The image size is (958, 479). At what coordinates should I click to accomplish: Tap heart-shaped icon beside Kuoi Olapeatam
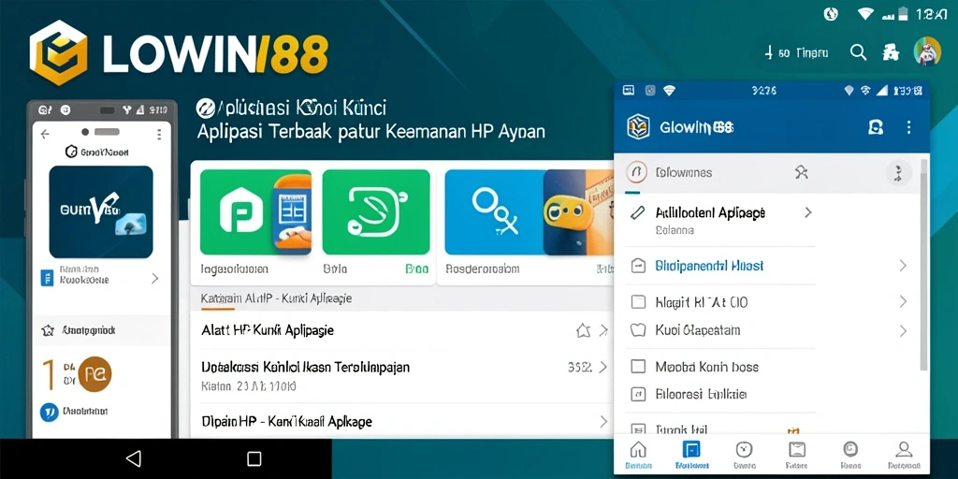click(x=637, y=330)
